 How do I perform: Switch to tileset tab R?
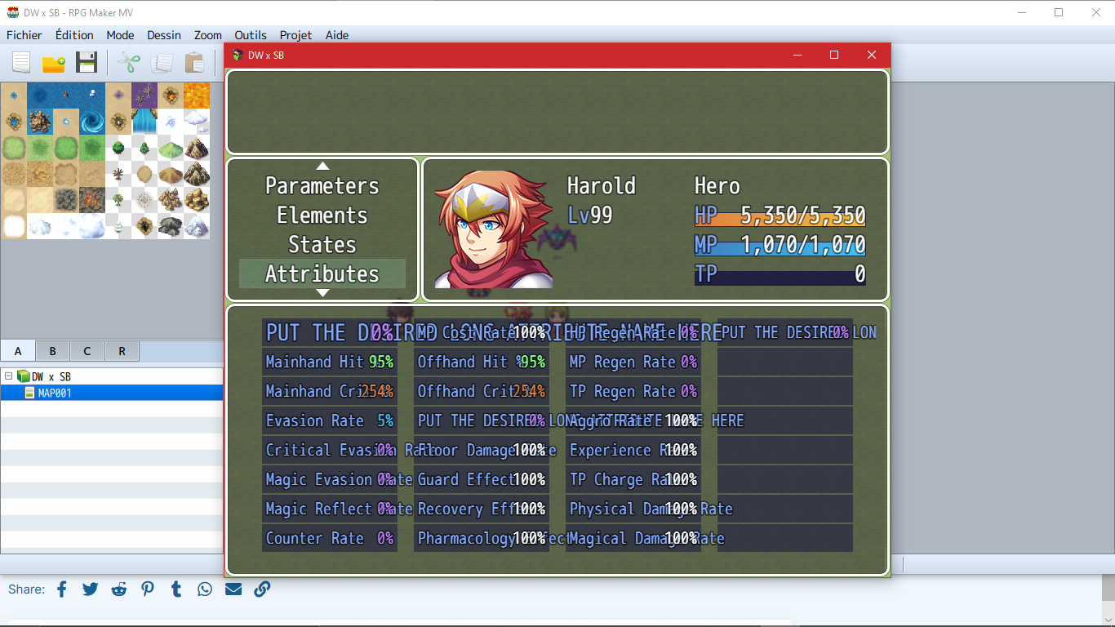pos(122,351)
